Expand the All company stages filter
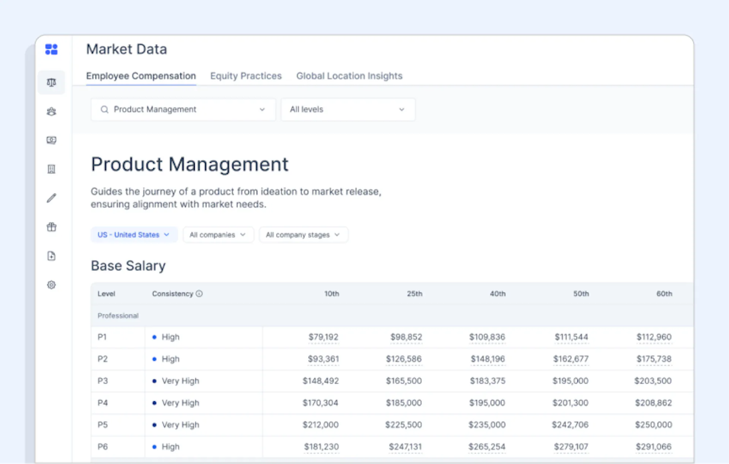 coord(303,235)
